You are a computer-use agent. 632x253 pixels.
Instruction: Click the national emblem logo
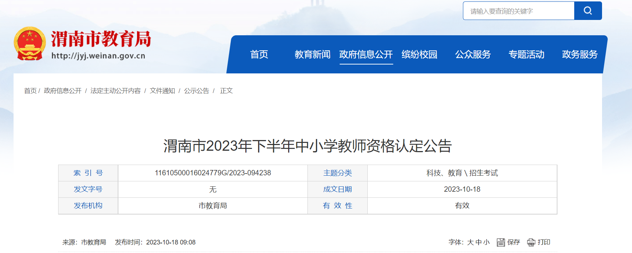(x=30, y=43)
